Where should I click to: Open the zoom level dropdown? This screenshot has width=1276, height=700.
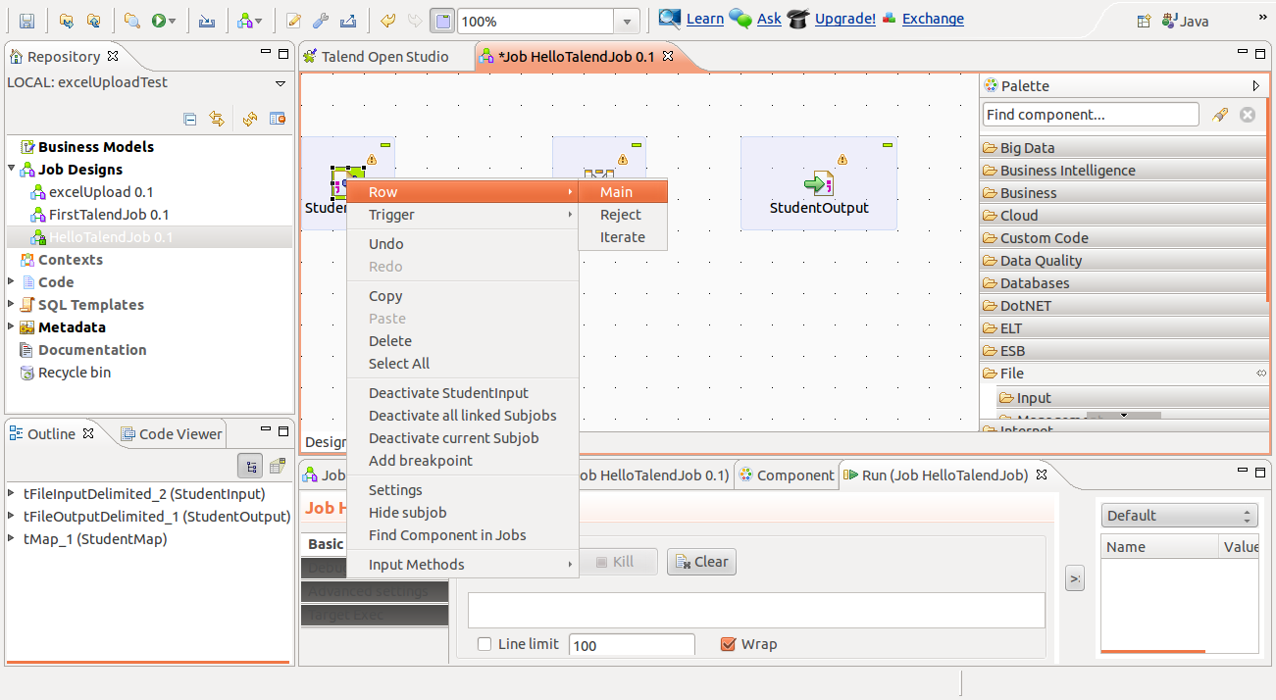coord(625,20)
